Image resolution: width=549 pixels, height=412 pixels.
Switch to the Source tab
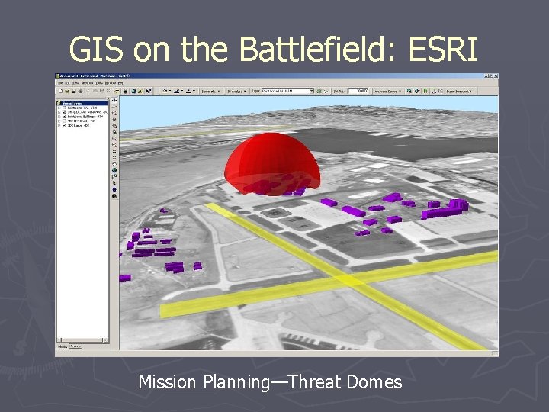click(75, 346)
